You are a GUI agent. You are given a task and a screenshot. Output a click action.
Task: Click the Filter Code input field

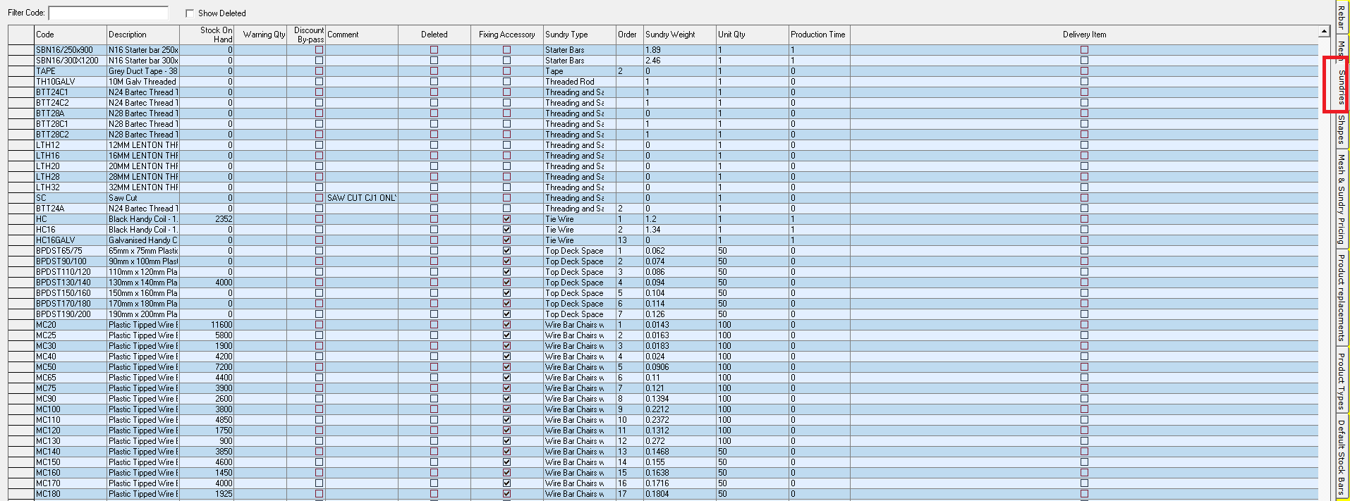tap(109, 13)
